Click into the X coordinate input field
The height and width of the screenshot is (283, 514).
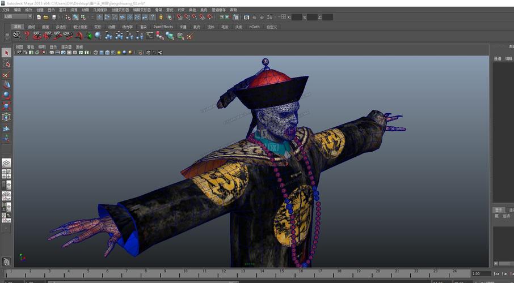pyautogui.click(x=297, y=17)
